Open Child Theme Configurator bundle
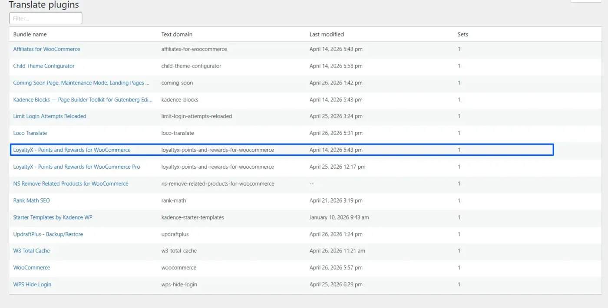This screenshot has width=608, height=308. (44, 66)
